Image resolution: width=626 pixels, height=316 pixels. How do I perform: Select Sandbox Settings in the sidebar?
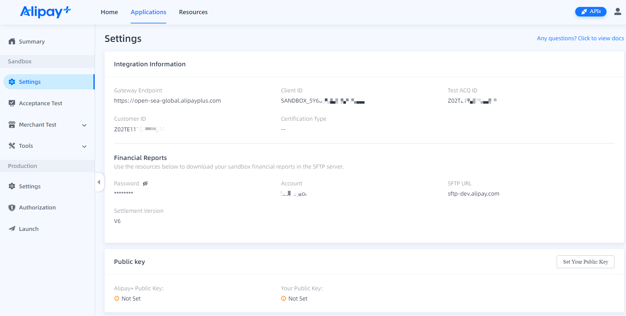(x=30, y=82)
